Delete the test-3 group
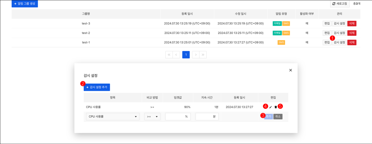 click(352, 23)
